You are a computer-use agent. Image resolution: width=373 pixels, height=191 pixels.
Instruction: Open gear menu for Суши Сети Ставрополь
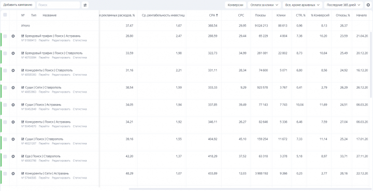coord(13,87)
